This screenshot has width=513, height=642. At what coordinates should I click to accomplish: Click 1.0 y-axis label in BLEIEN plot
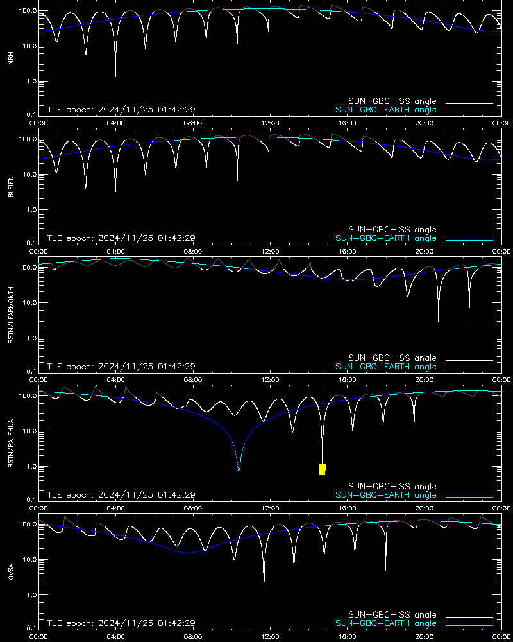31,210
